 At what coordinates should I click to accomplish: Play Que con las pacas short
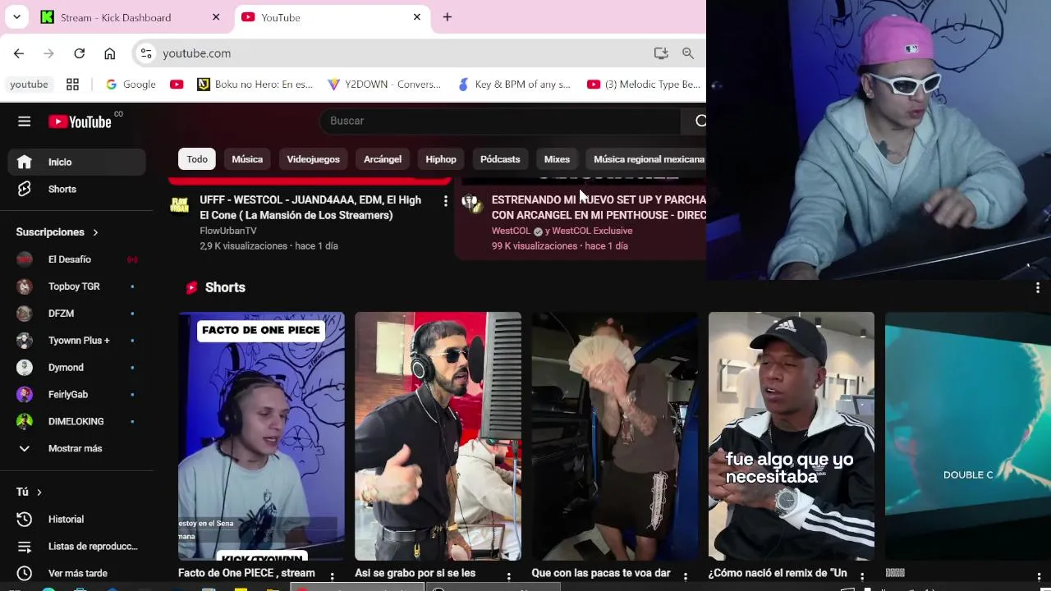(614, 436)
